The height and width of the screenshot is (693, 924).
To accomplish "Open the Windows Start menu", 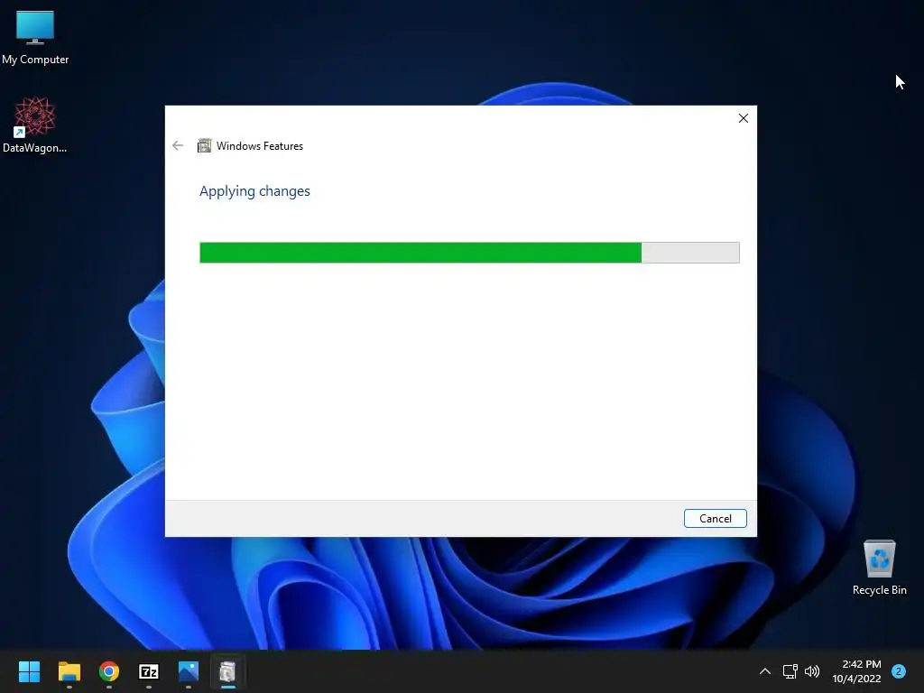I will [x=29, y=671].
